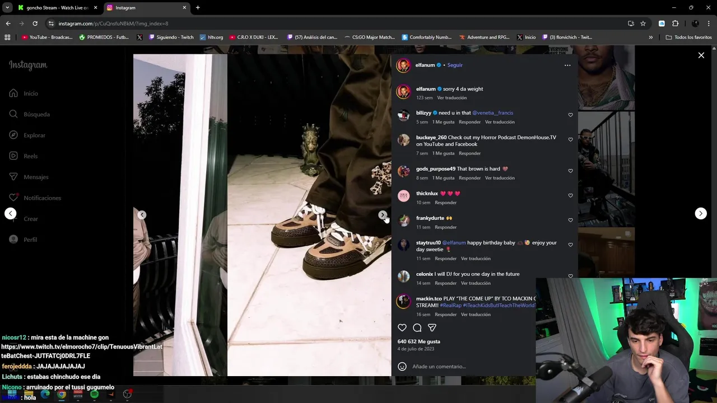
Task: Open Notificaciones in Instagram sidebar
Action: click(x=35, y=198)
